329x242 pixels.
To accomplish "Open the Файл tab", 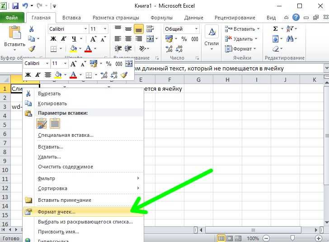I will pos(12,18).
